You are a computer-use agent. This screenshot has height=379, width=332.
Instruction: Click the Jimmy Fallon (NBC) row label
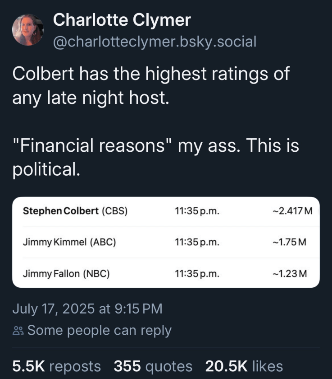coord(66,273)
